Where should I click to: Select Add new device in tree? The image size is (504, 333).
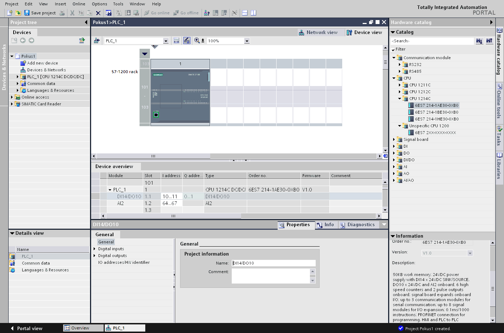[42, 63]
